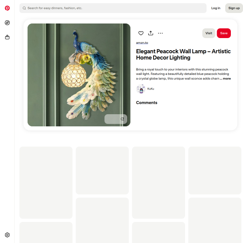
Task: Open the three-dot more options menu
Action: point(160,33)
